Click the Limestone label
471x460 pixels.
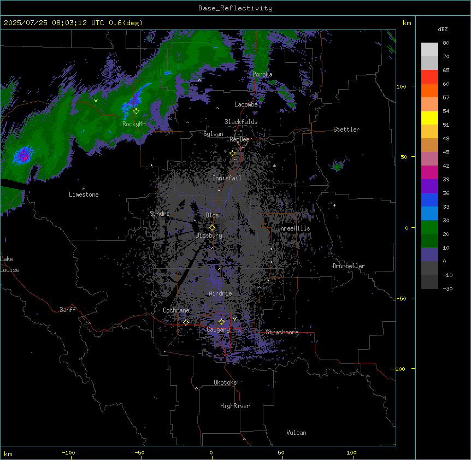pos(84,194)
